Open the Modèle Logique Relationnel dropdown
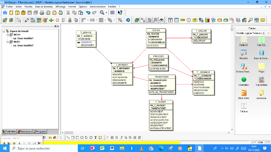Screen dimensions: 271x152 (x=264, y=33)
